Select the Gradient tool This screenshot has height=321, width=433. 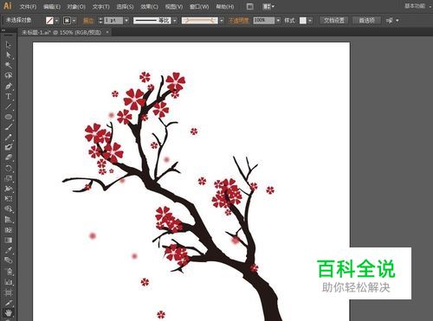(x=8, y=241)
